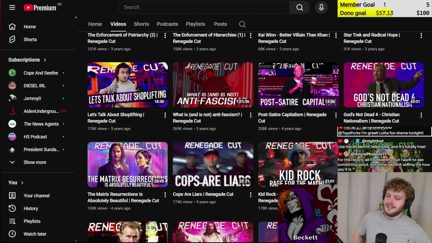Screen dimensions: 432x243
Task: Play the anti-fascism video thumbnail
Action: pos(213,85)
